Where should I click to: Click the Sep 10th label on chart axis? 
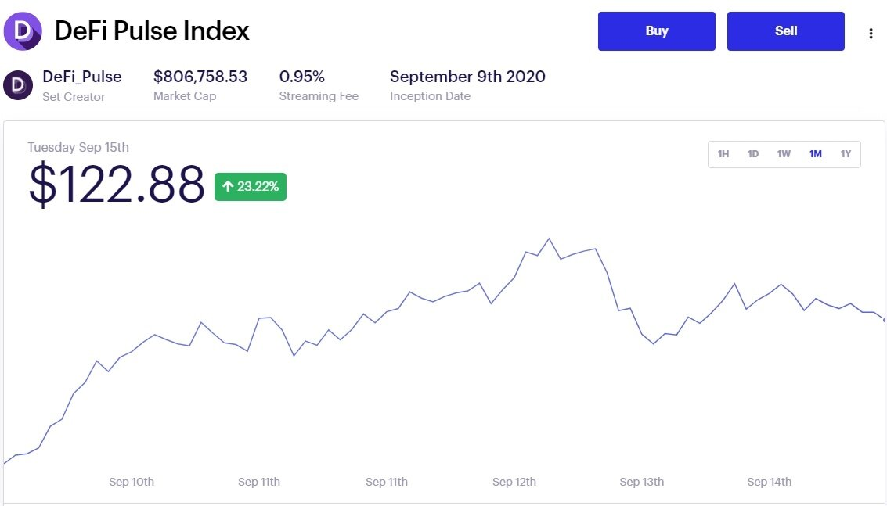[132, 482]
